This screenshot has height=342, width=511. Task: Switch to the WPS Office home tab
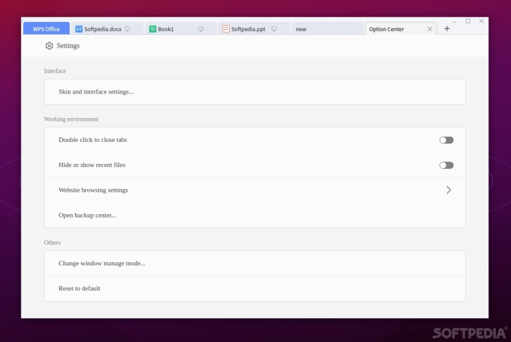click(46, 29)
